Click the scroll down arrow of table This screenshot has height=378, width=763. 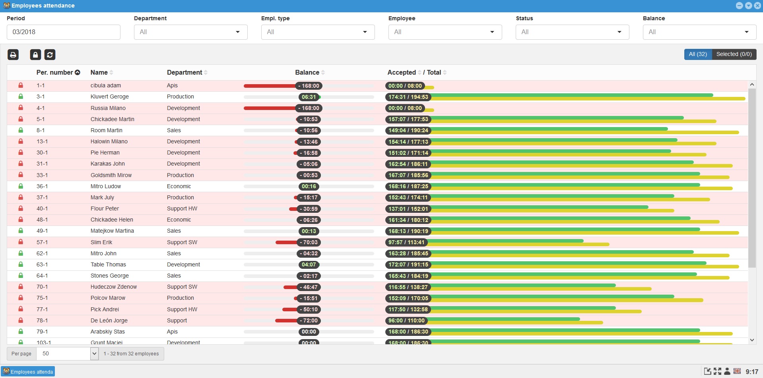coord(751,340)
